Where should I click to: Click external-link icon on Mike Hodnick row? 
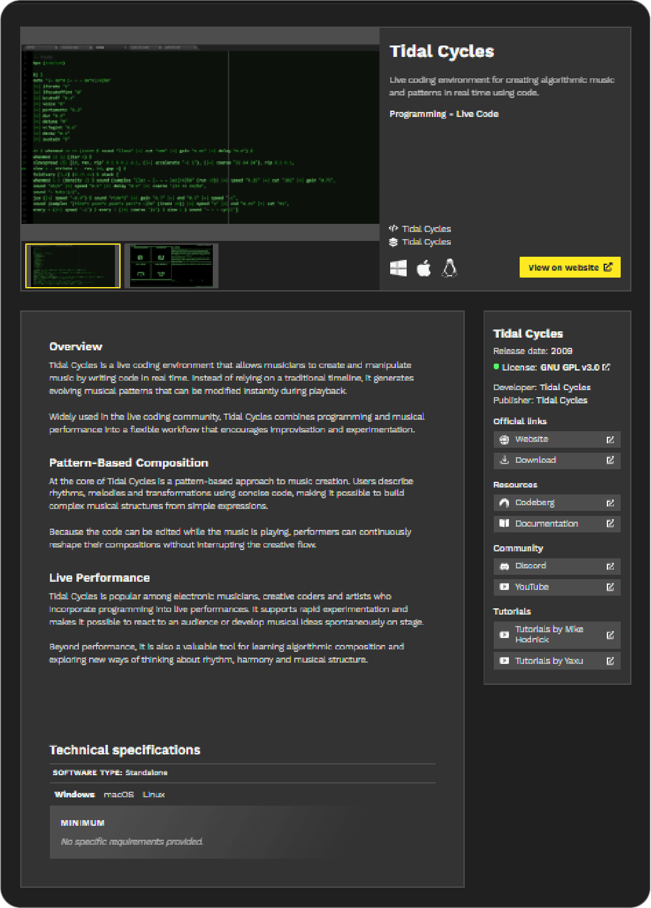coord(611,635)
